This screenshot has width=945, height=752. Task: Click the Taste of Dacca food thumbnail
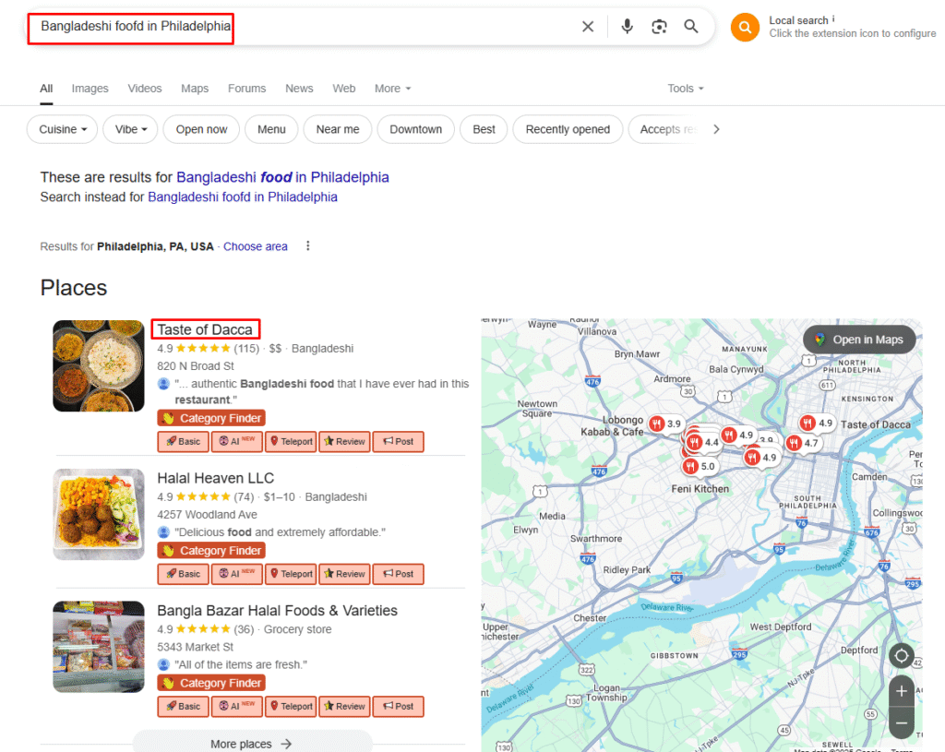[x=99, y=366]
